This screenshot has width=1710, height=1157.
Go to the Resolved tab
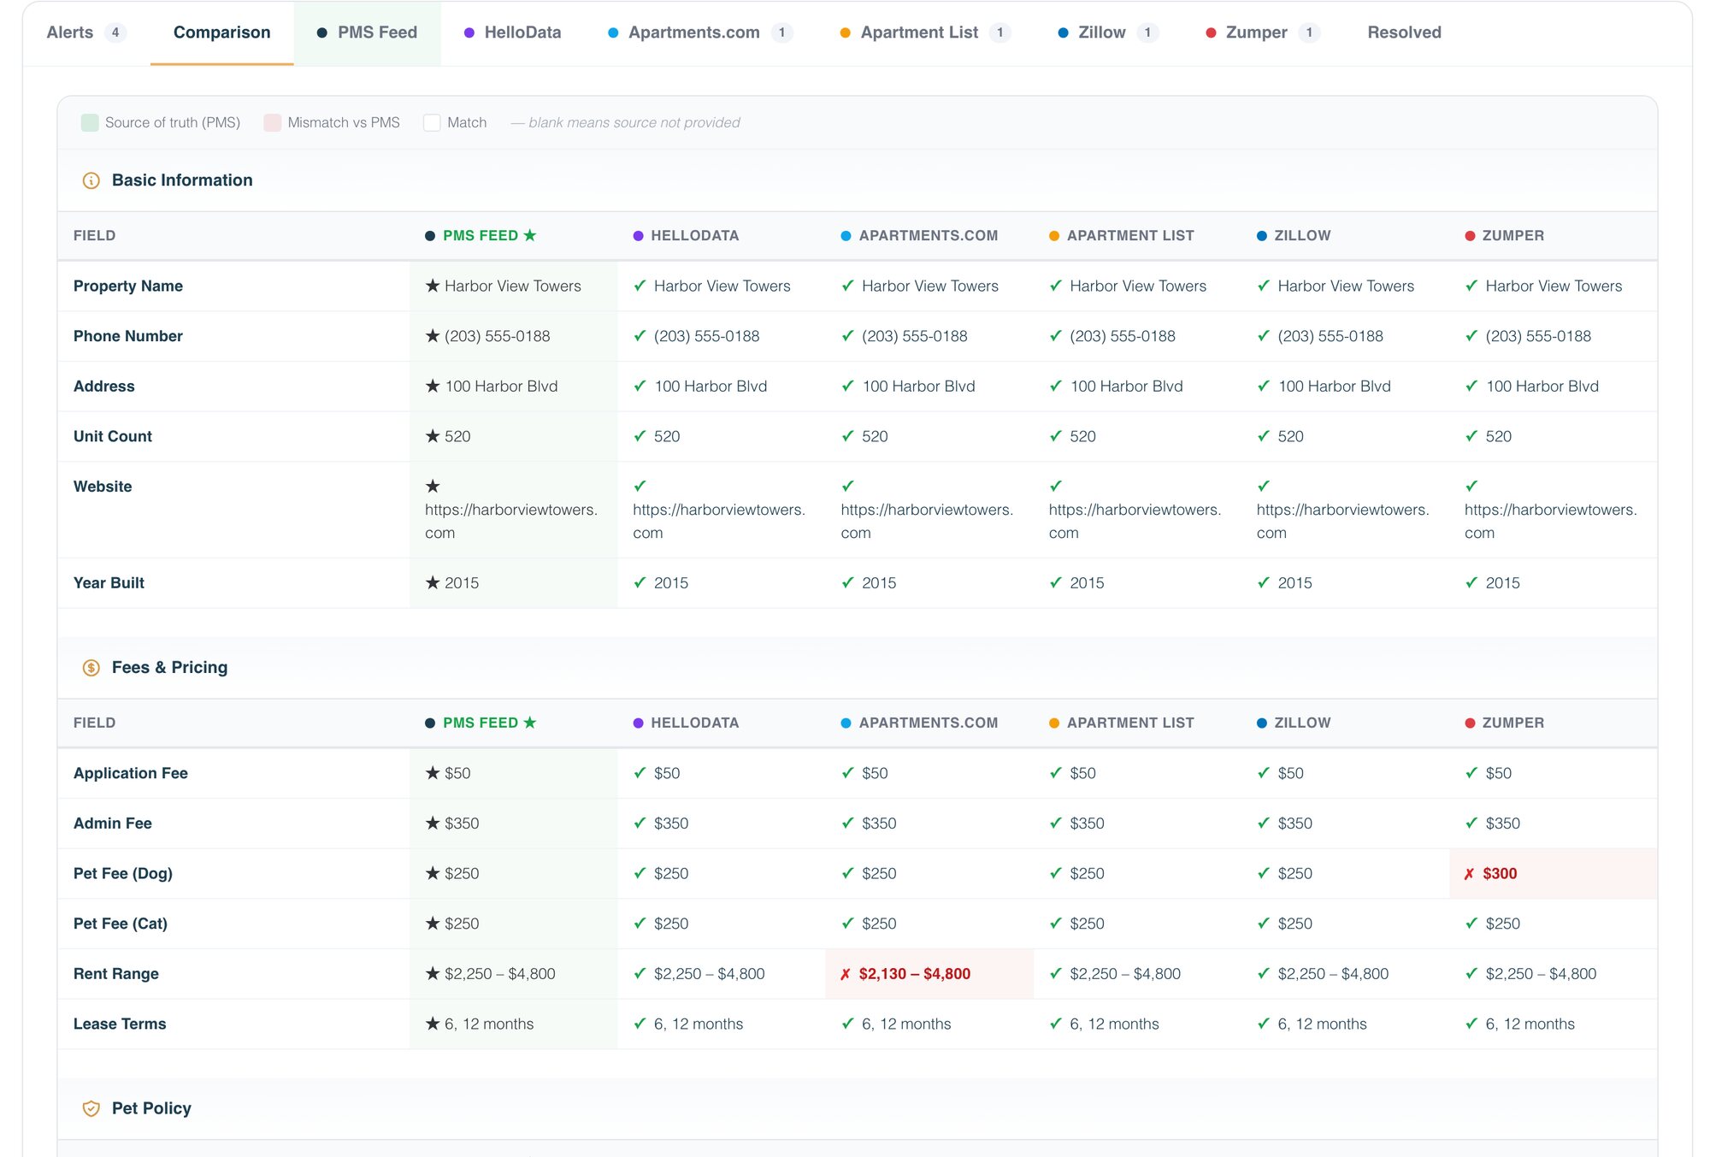pyautogui.click(x=1404, y=32)
